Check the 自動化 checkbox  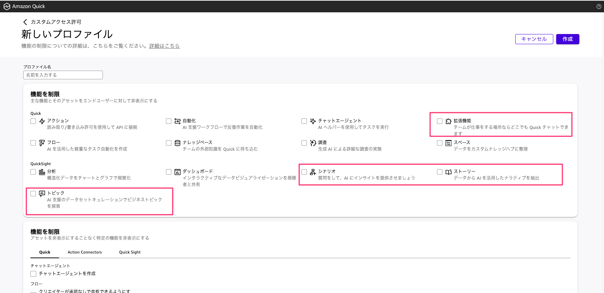(168, 121)
